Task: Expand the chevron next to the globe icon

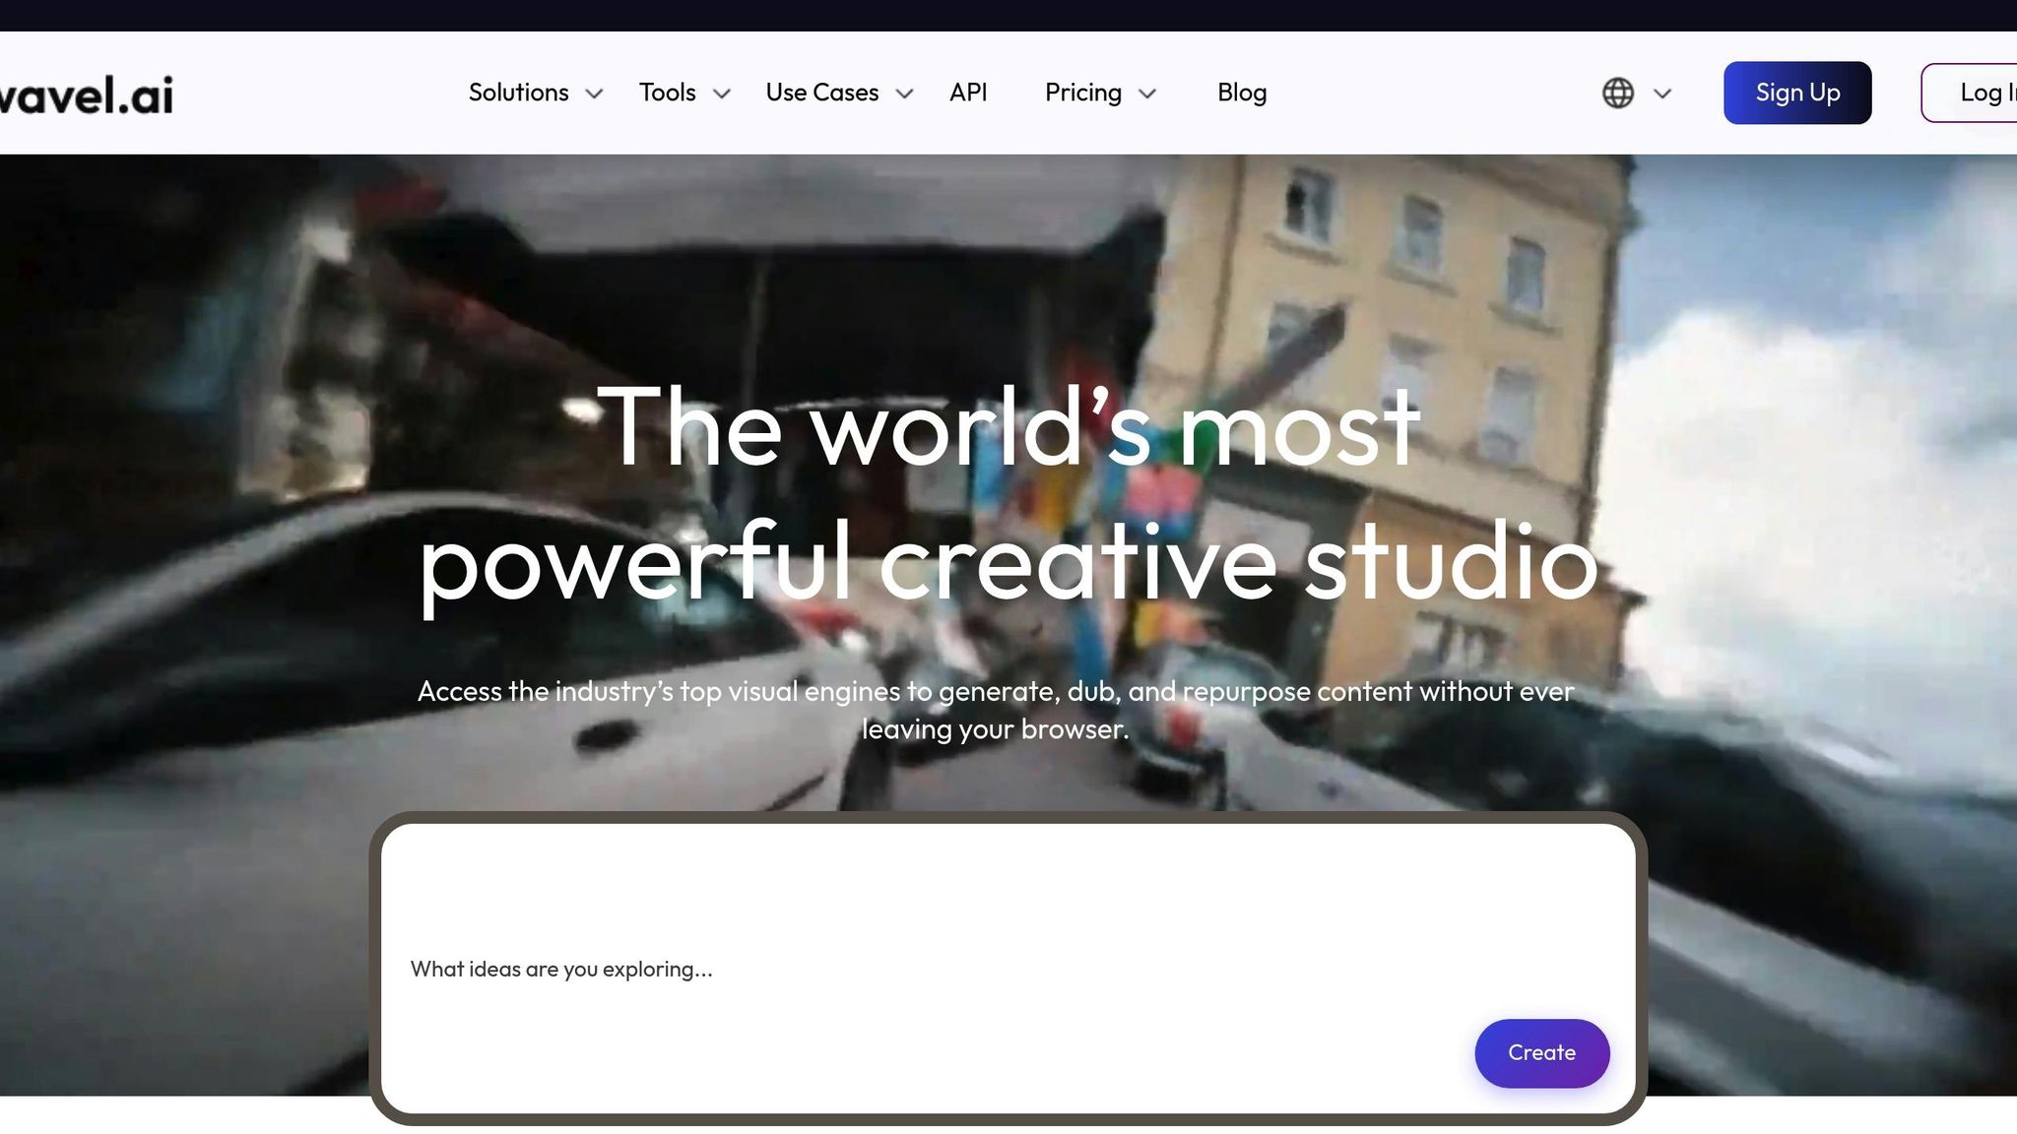Action: coord(1662,94)
